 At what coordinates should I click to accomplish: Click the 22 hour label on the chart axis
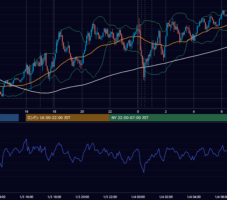pos(110,112)
